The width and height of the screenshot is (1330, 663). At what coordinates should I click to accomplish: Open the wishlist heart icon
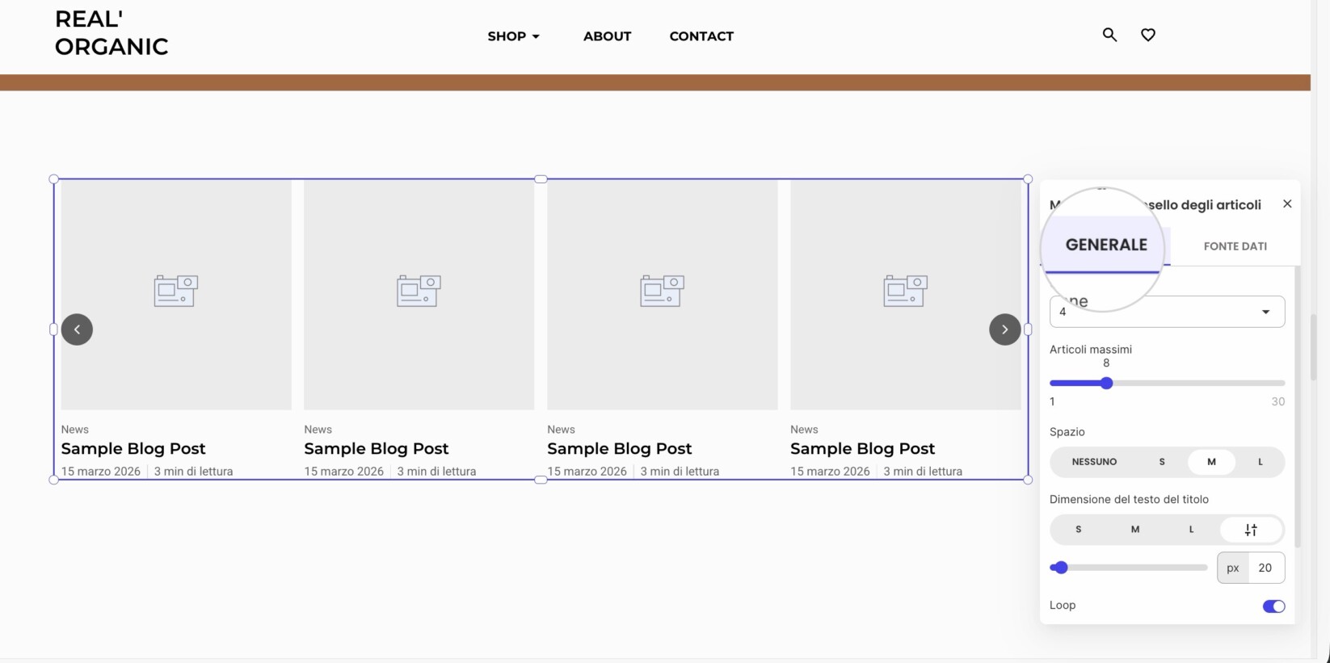[x=1147, y=35]
